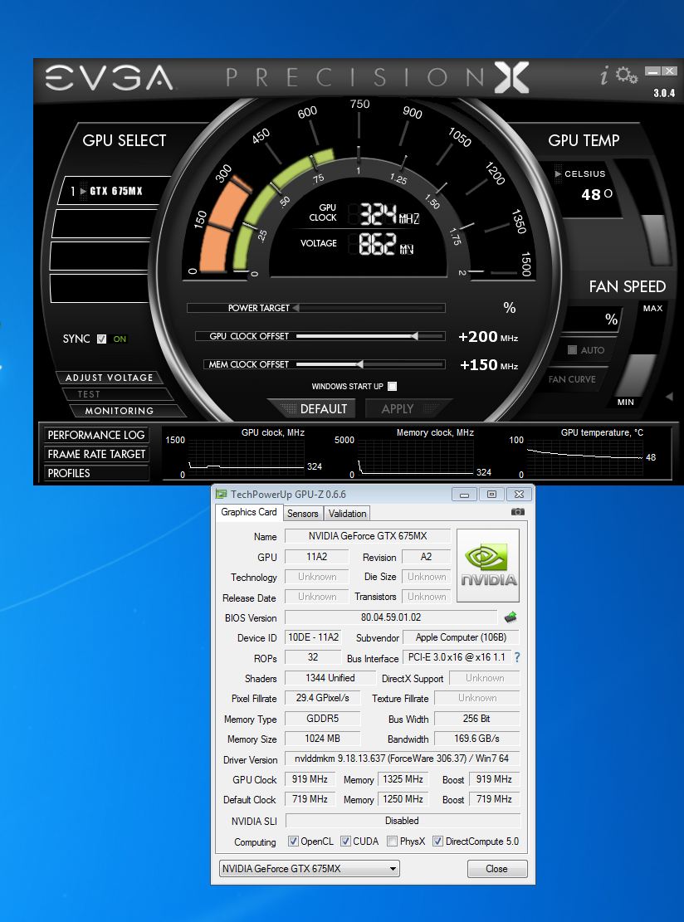This screenshot has width=684, height=922.
Task: Click the GPU Clock Offset slider handle
Action: [415, 336]
